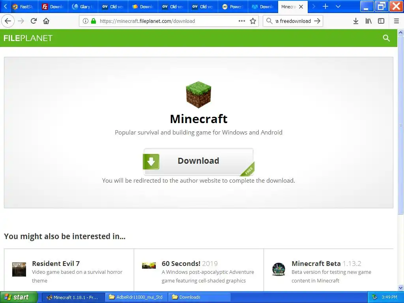This screenshot has width=404, height=303.
Task: Switch to the first Old version tab
Action: (x=113, y=7)
